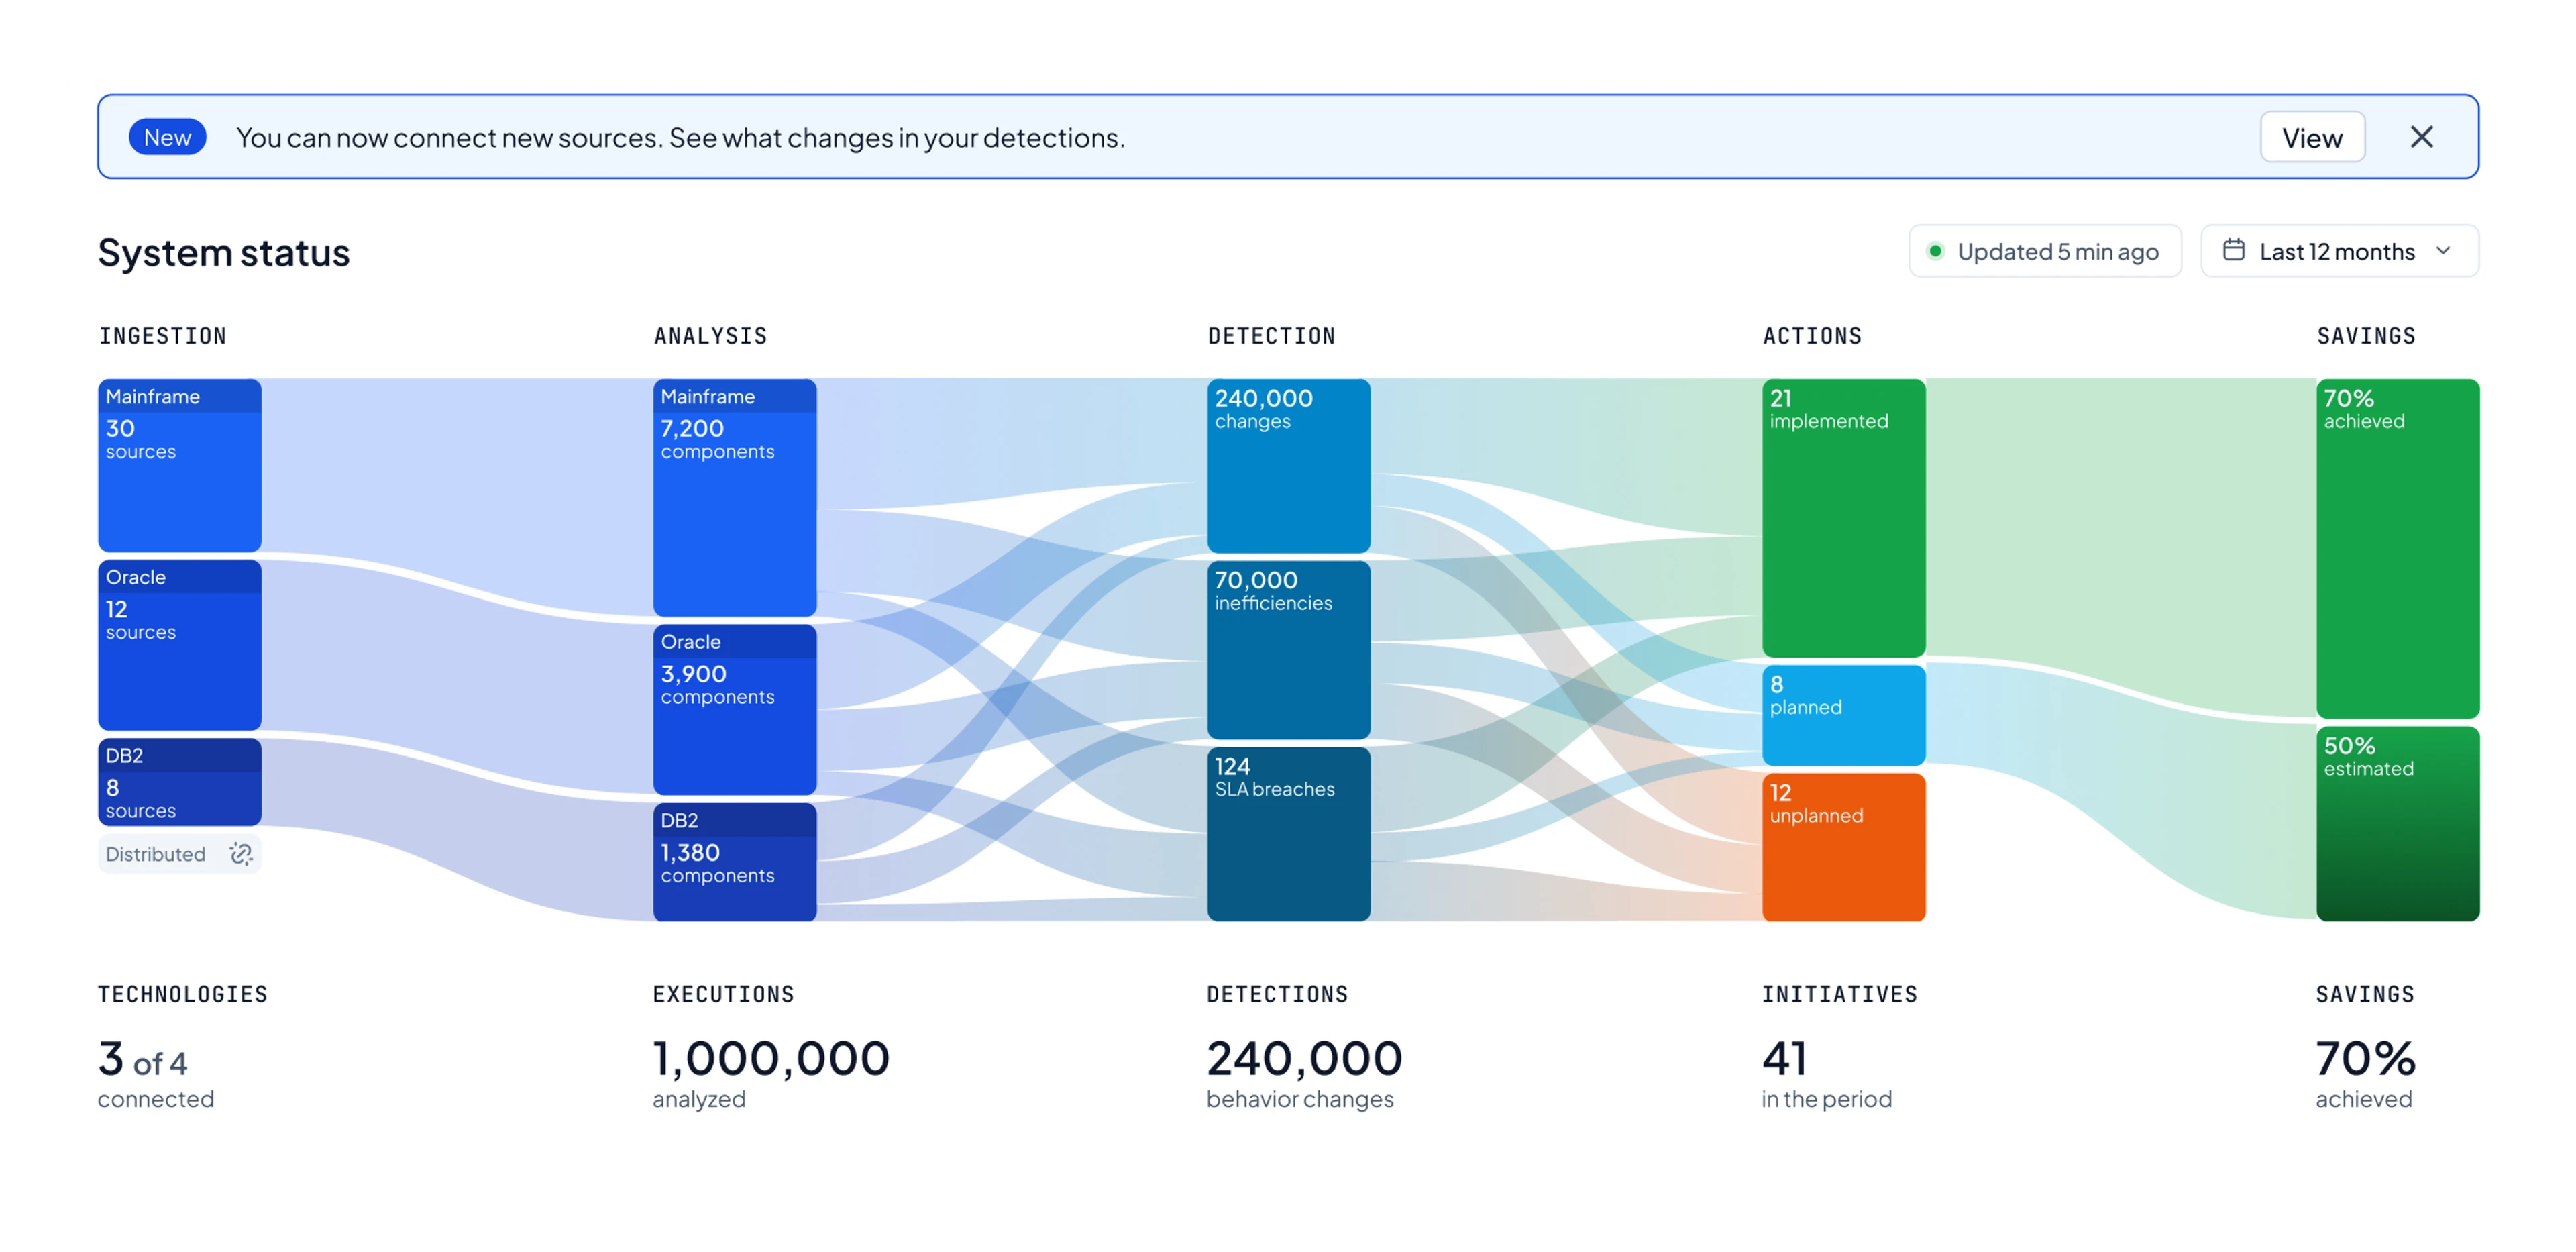Click the calendar icon in date filter
Image resolution: width=2576 pixels, height=1252 pixels.
click(x=2233, y=250)
